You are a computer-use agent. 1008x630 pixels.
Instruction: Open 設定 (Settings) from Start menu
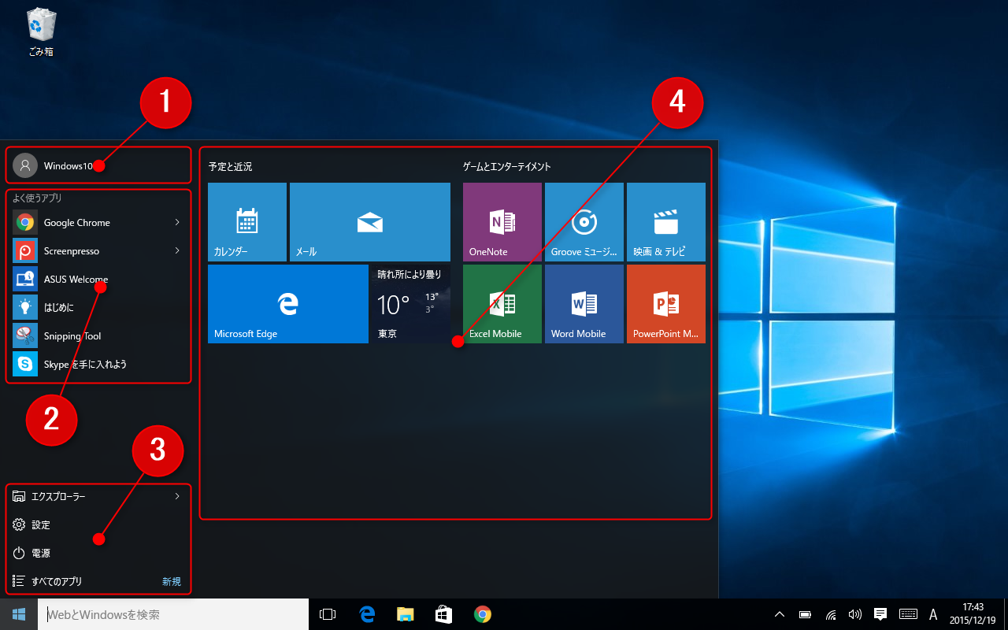click(x=98, y=524)
